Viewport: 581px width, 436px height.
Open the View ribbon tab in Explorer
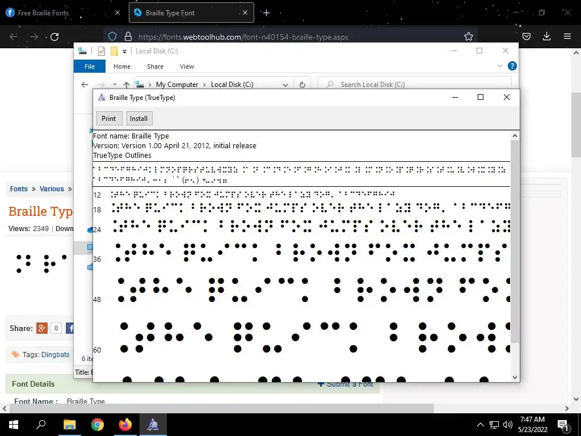pyautogui.click(x=187, y=66)
